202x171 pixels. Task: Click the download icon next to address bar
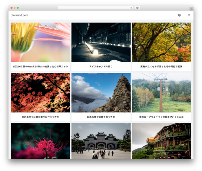(x=137, y=8)
